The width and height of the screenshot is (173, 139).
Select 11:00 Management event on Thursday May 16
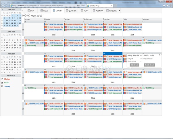113,61
